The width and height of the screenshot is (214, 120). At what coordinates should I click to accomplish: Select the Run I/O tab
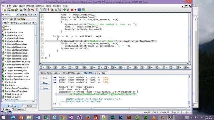click(x=88, y=73)
